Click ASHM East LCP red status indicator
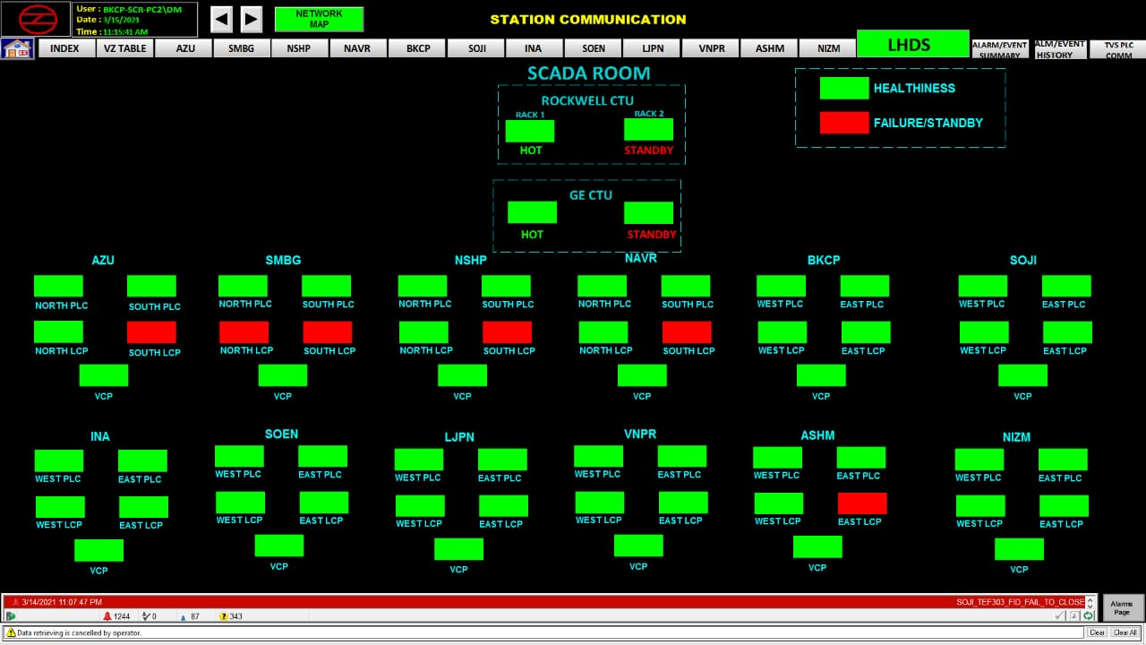The height and width of the screenshot is (645, 1146). [x=862, y=503]
